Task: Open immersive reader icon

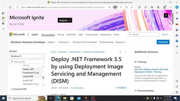Action: [x=126, y=7]
